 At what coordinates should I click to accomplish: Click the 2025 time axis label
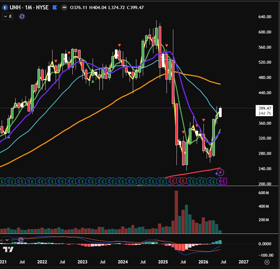(163, 262)
